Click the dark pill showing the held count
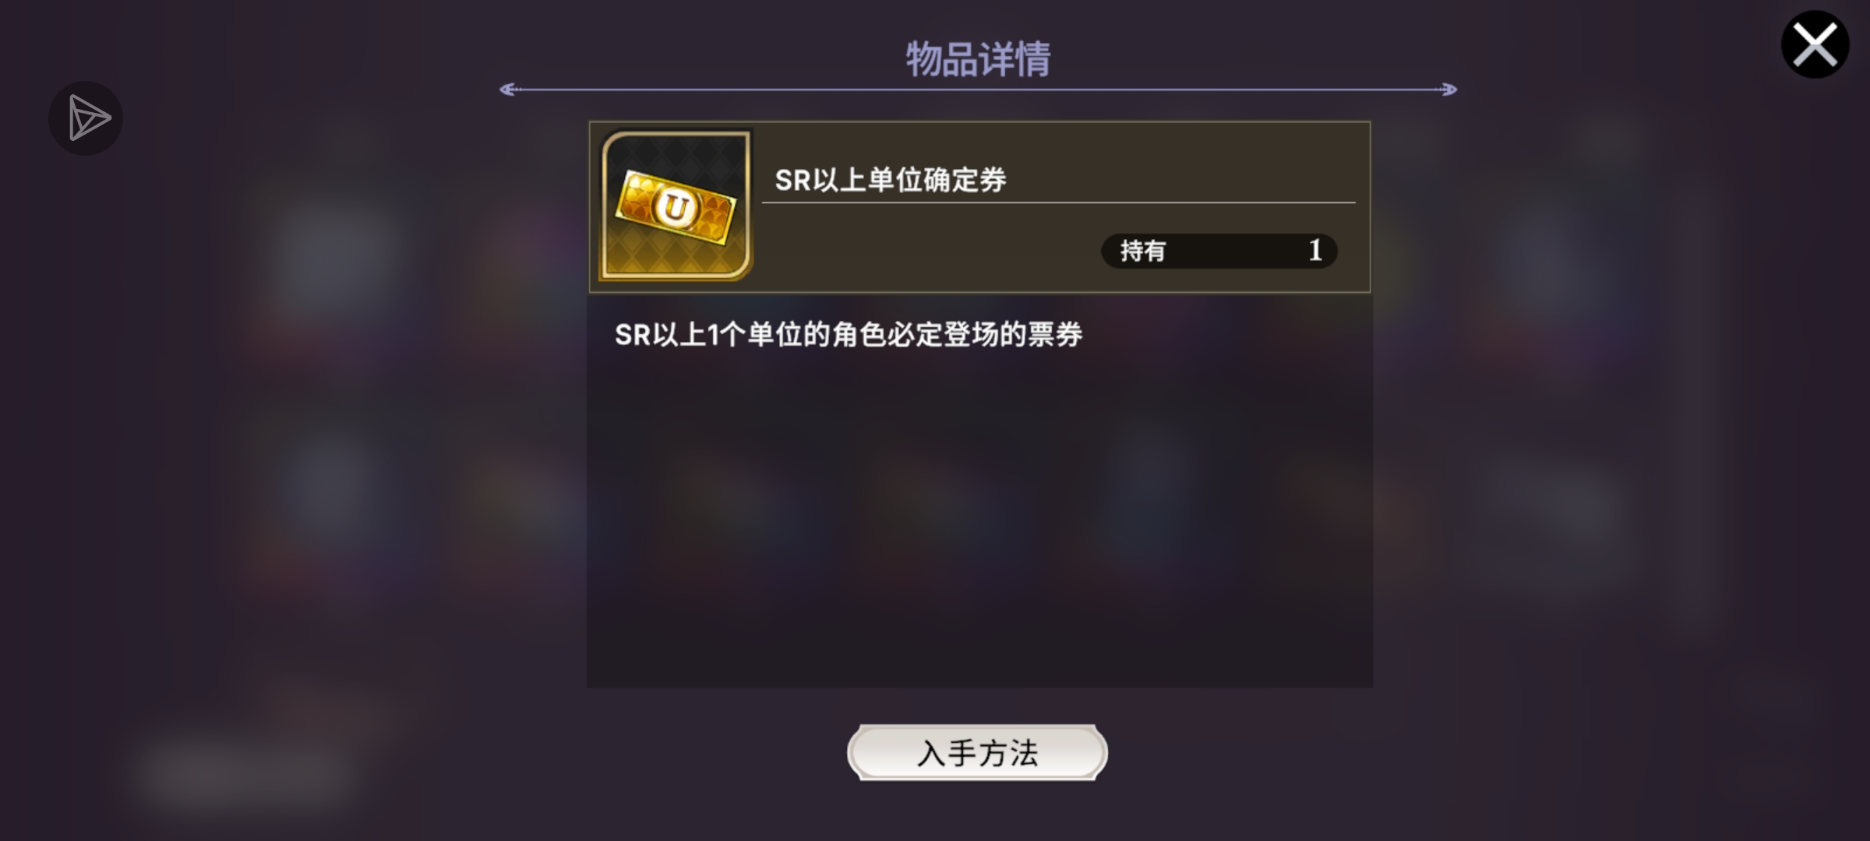 1219,251
